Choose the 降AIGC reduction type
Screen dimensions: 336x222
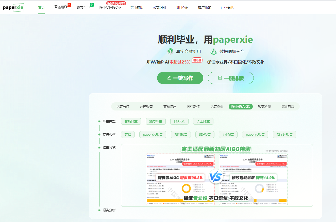coord(179,121)
